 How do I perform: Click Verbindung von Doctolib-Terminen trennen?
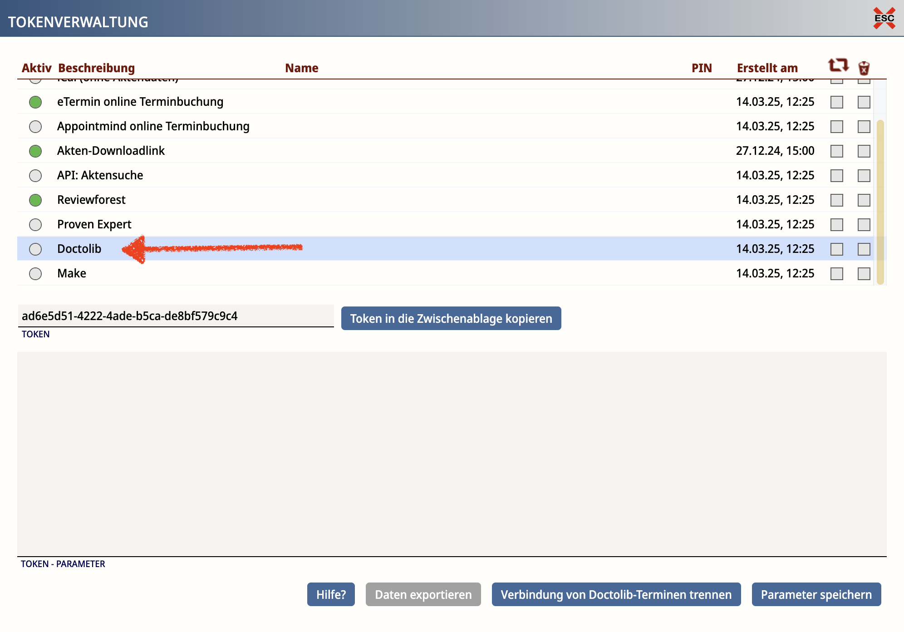(616, 594)
